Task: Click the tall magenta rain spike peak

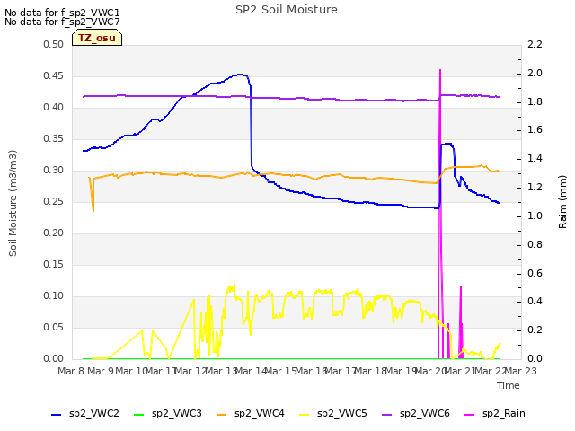Action: click(440, 70)
